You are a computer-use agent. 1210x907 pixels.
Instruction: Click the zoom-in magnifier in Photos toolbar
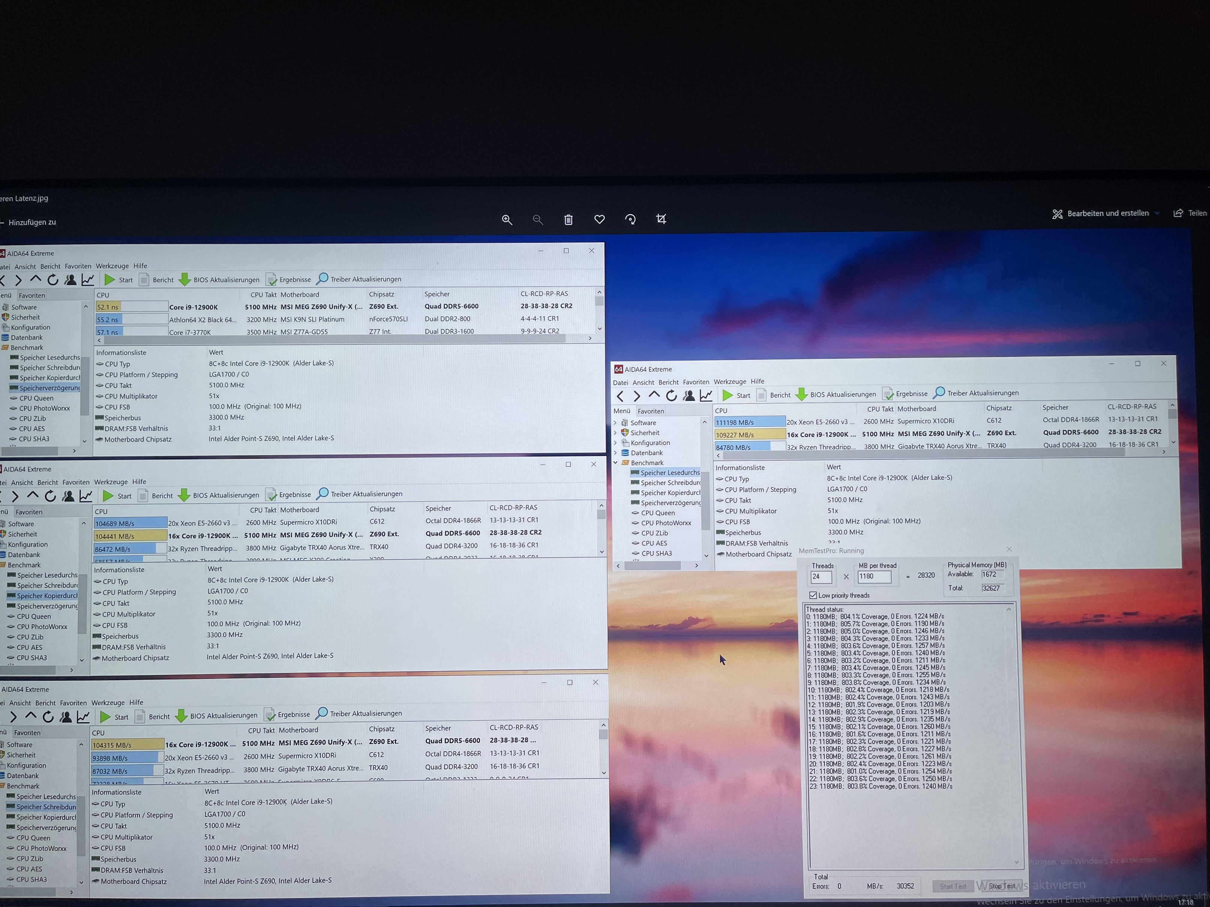pyautogui.click(x=507, y=220)
